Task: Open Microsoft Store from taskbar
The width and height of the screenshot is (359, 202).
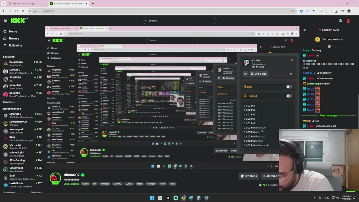Action: click(x=160, y=198)
